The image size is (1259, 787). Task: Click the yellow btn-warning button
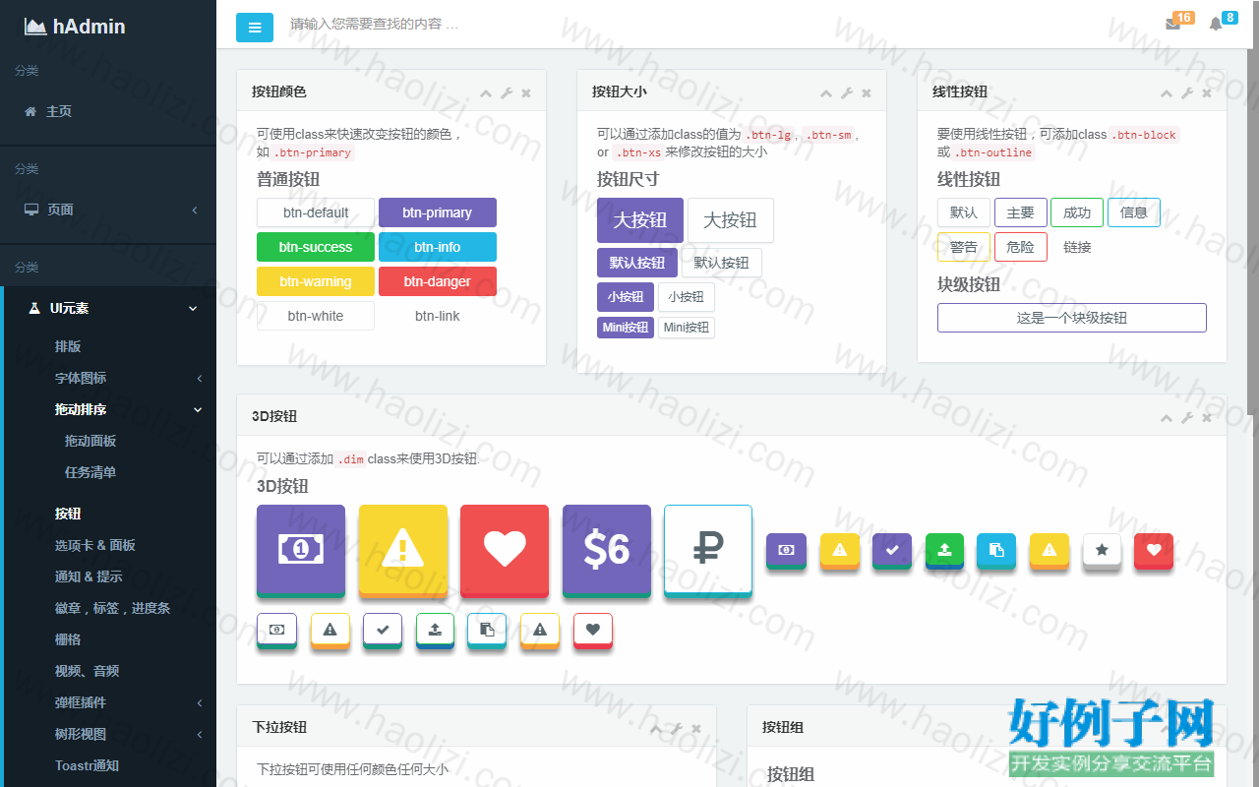point(316,281)
